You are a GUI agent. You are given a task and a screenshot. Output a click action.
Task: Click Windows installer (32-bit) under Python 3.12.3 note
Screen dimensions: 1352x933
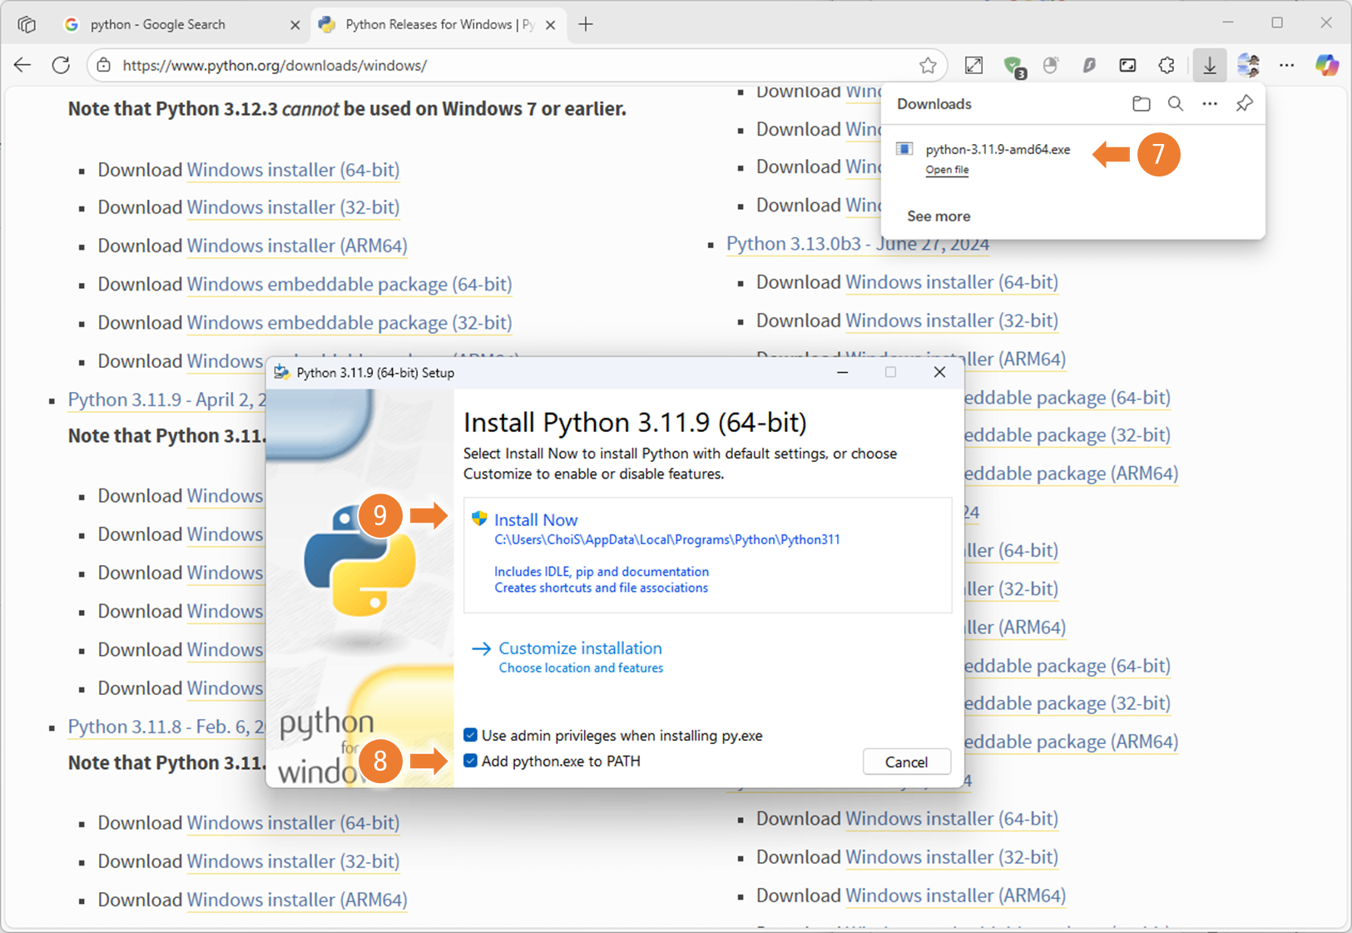(293, 207)
